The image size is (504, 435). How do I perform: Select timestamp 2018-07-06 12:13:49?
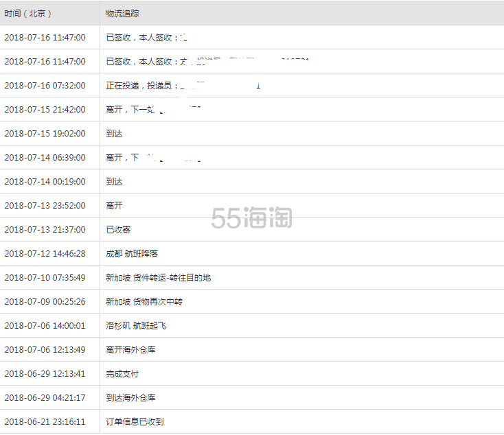pos(45,349)
